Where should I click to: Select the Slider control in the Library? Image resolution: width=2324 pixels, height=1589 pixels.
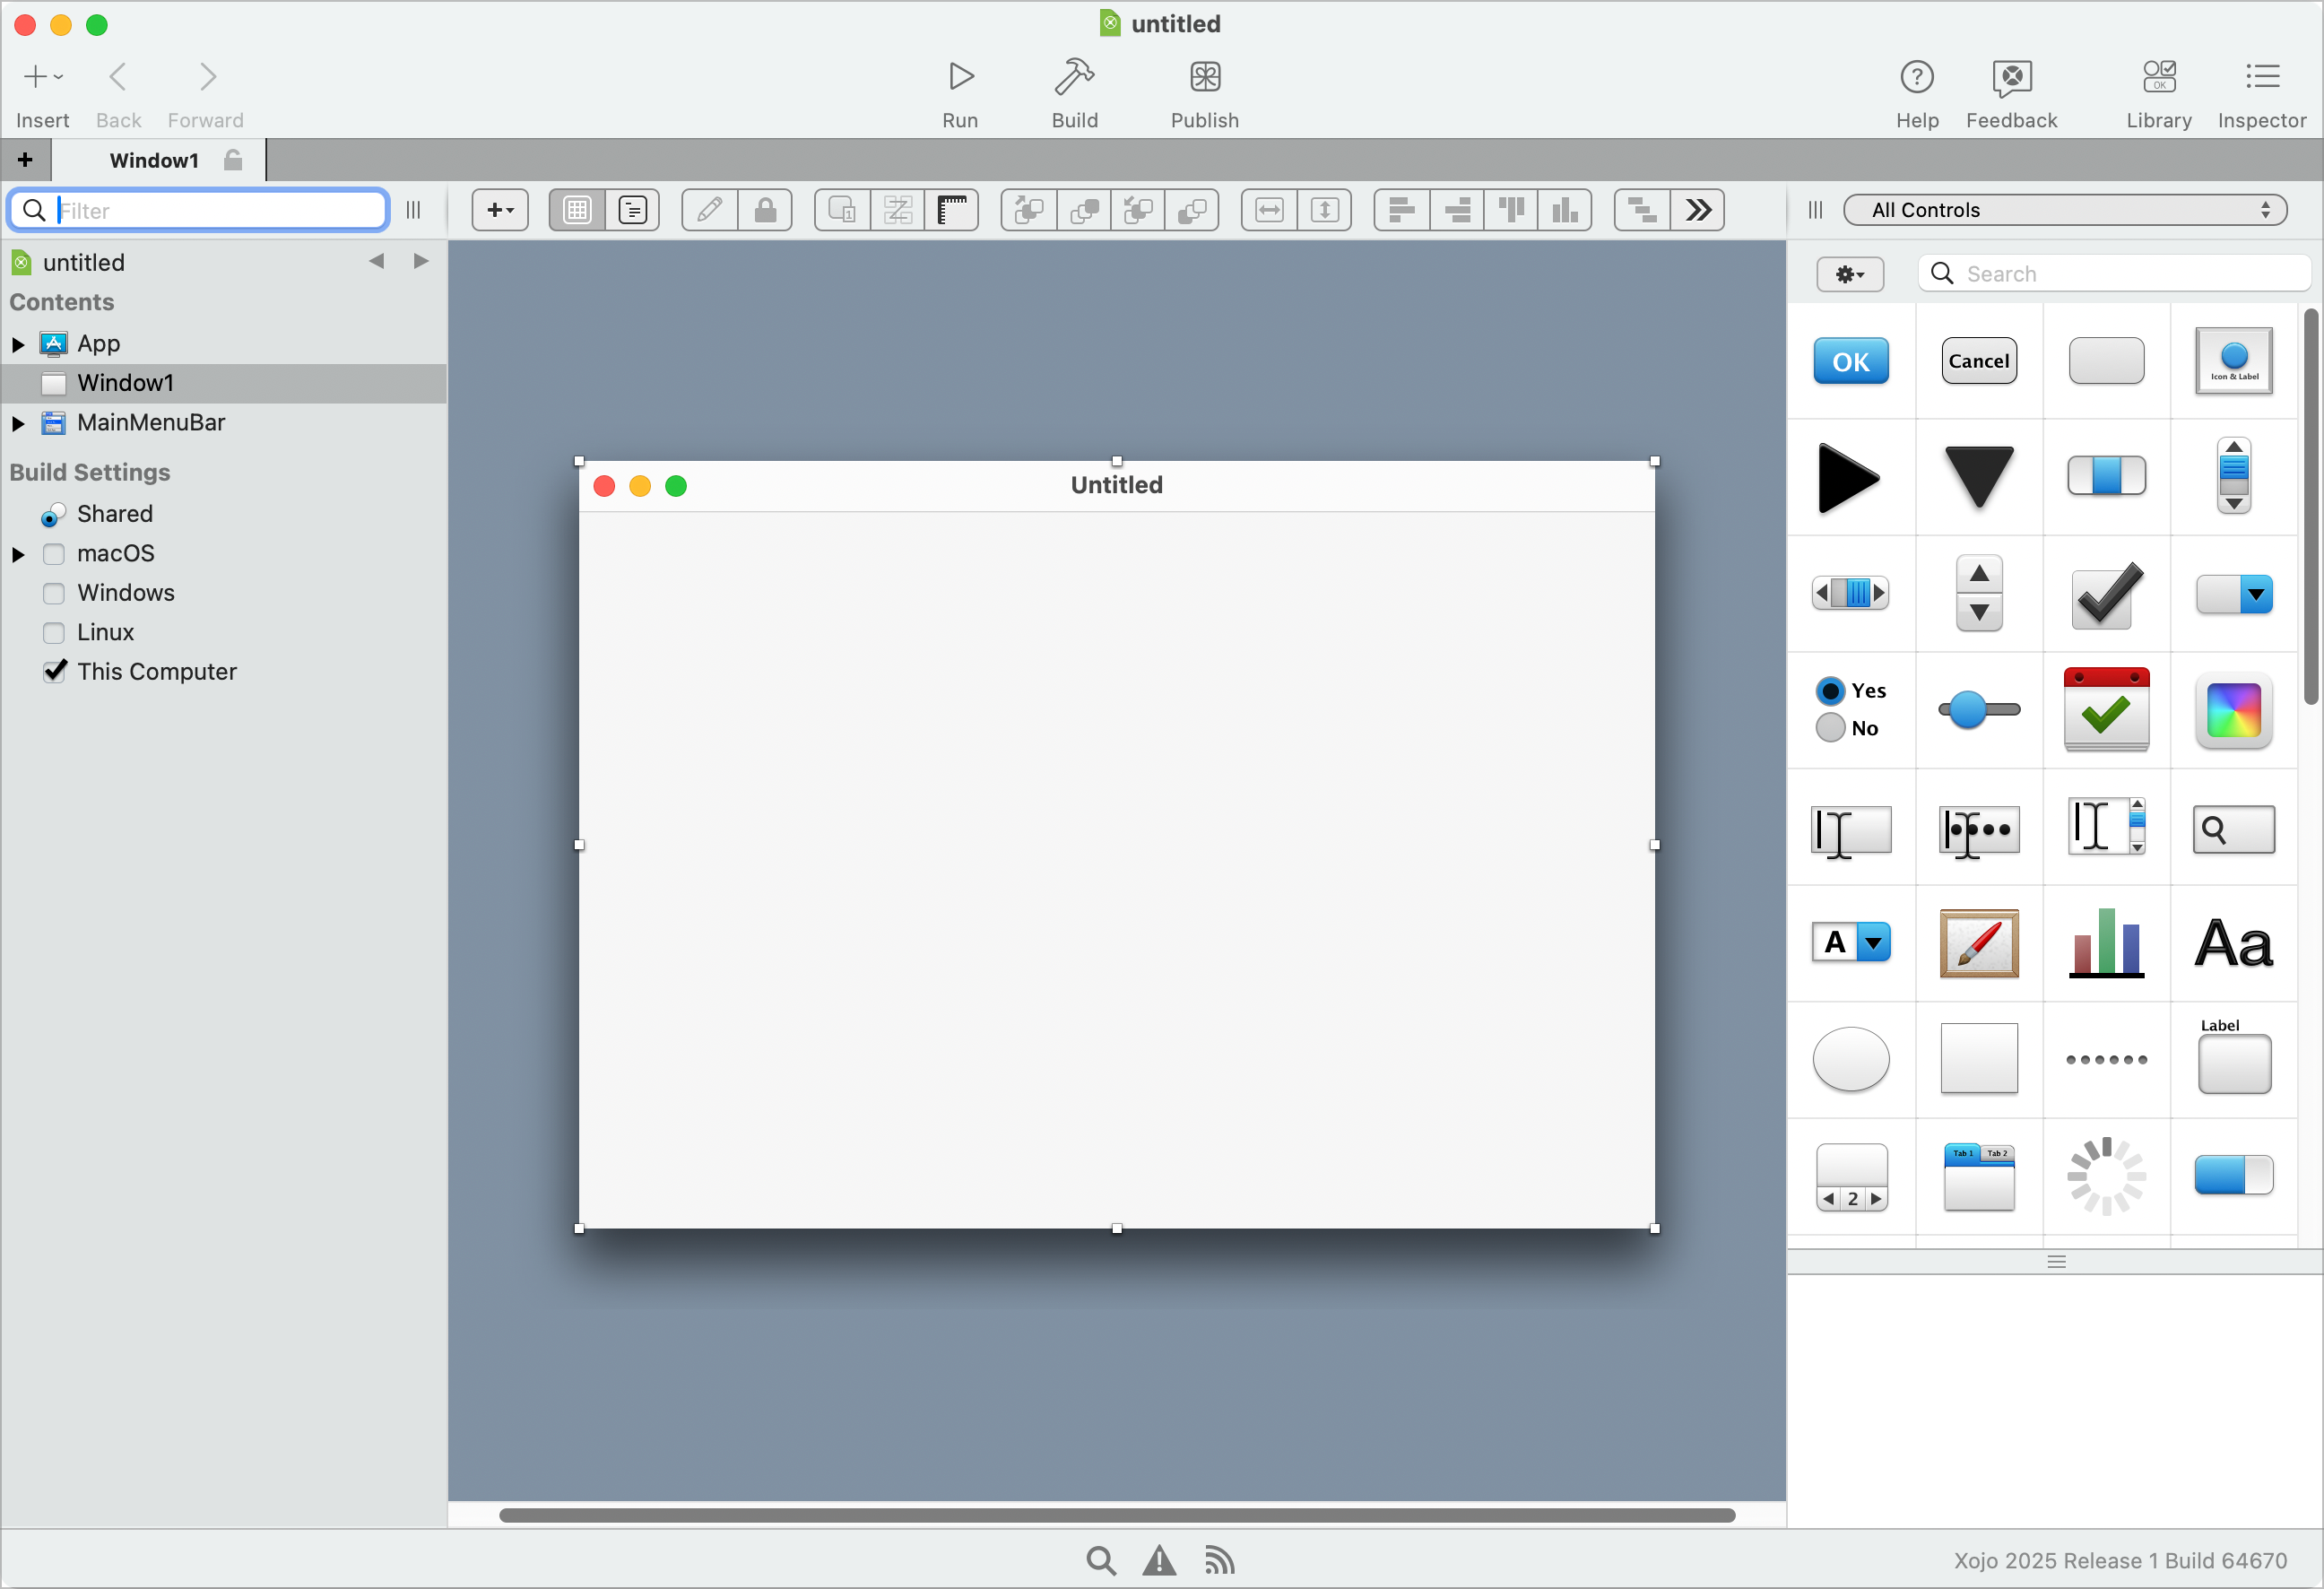coord(1978,710)
